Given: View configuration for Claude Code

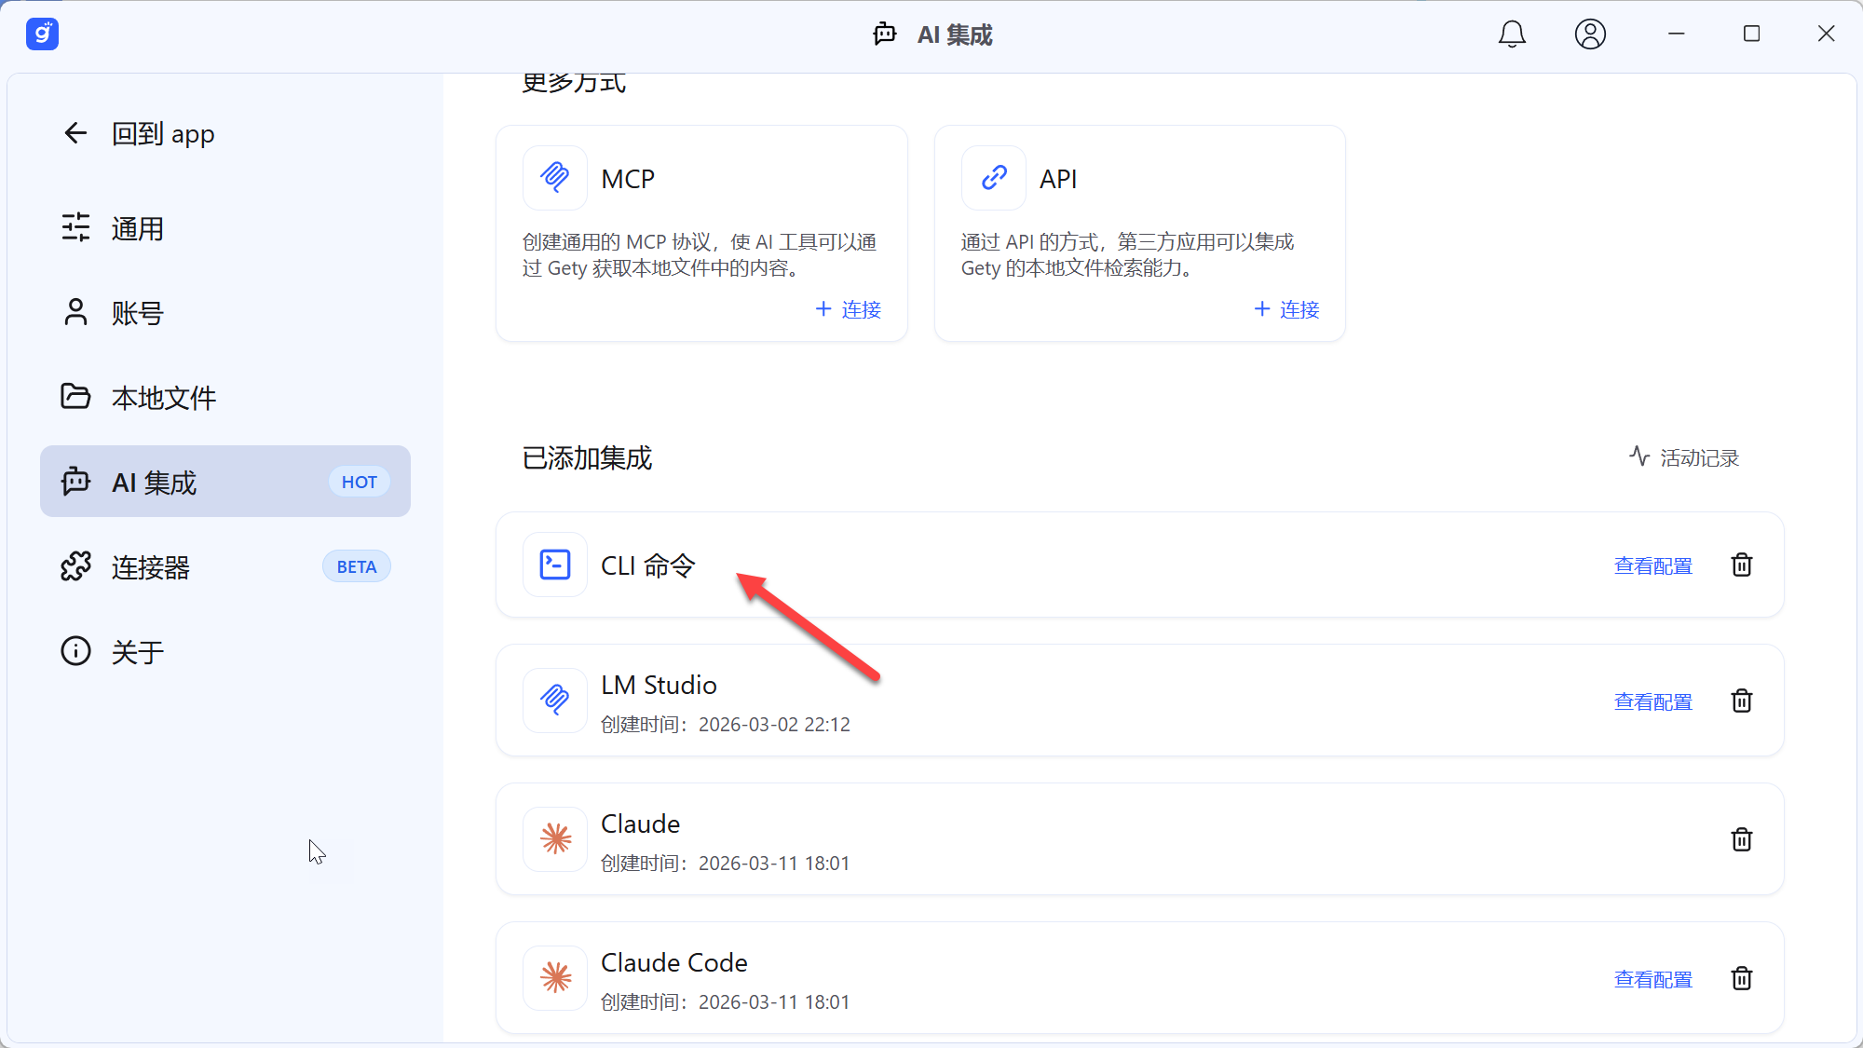Looking at the screenshot, I should [1653, 979].
